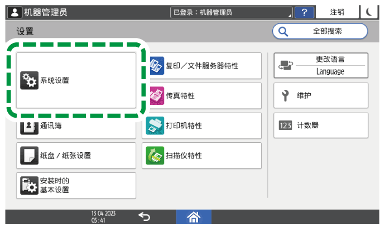The height and width of the screenshot is (227, 385).
Task: Click the 打印机特性 printer icon
Action: (155, 125)
